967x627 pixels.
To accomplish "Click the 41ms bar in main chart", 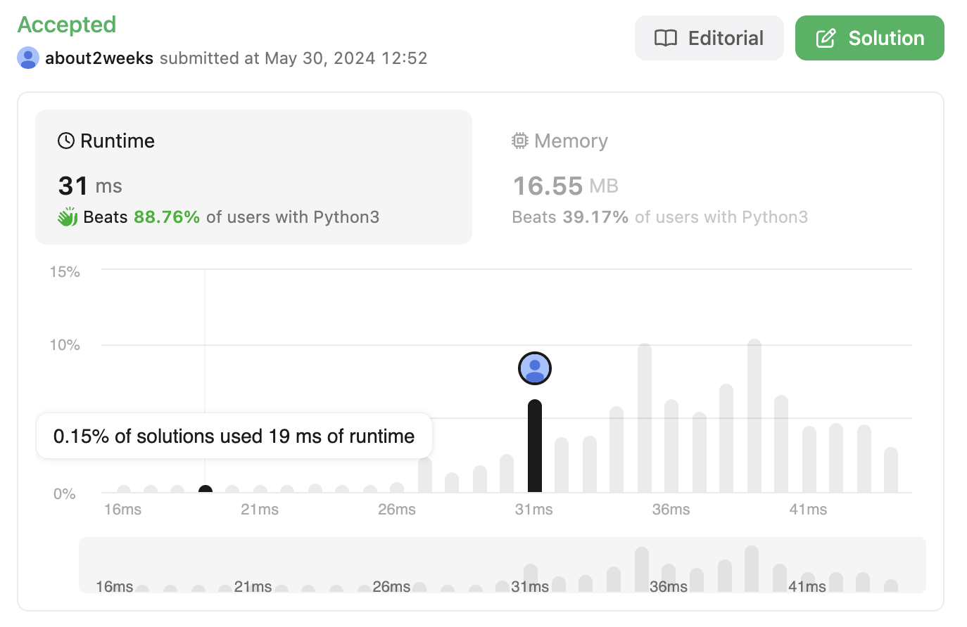I will click(x=809, y=460).
